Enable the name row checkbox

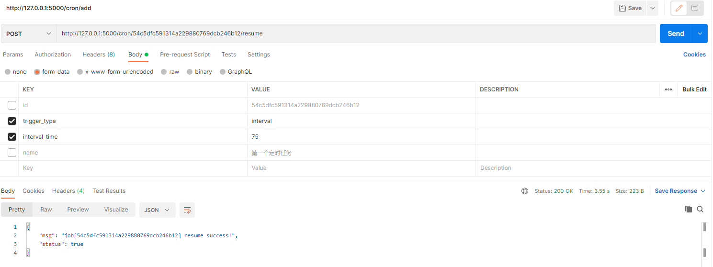coord(12,153)
